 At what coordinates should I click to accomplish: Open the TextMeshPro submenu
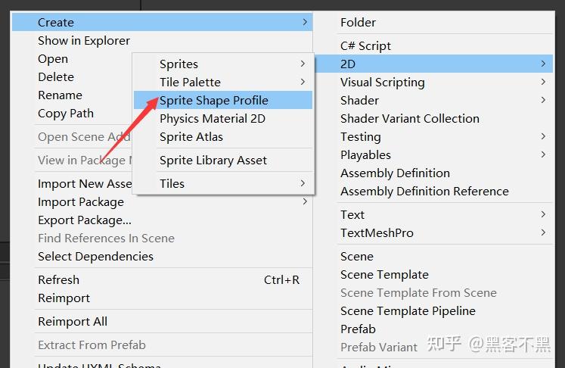377,233
